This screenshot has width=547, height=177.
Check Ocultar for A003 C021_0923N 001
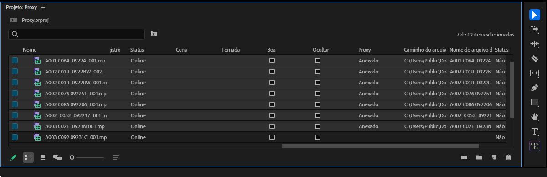(318, 126)
